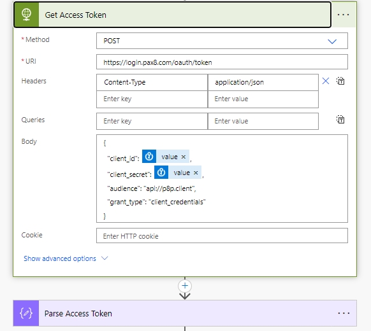Expand the Parse Access Token action
Image resolution: width=371 pixels, height=331 pixels.
click(185, 313)
